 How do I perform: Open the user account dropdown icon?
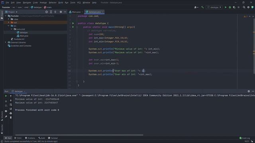[196, 7]
